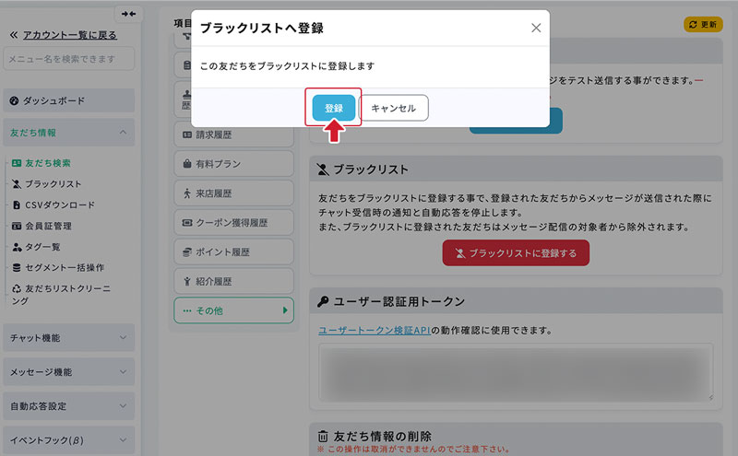Viewport: 738px width, 456px height.
Task: Open CSVダウンロード sidebar item
Action: pos(59,205)
